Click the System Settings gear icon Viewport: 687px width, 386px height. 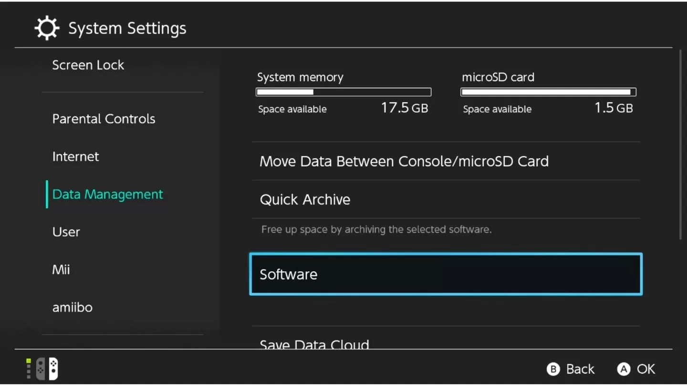pyautogui.click(x=47, y=28)
